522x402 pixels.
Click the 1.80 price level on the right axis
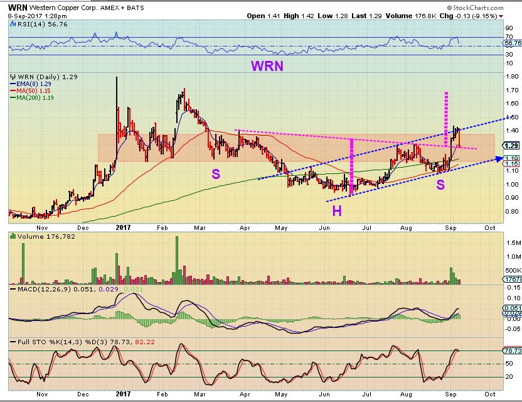click(512, 77)
